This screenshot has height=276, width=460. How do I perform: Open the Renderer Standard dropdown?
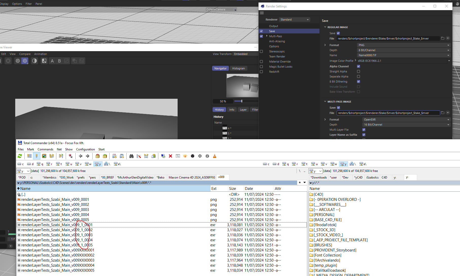(x=295, y=19)
